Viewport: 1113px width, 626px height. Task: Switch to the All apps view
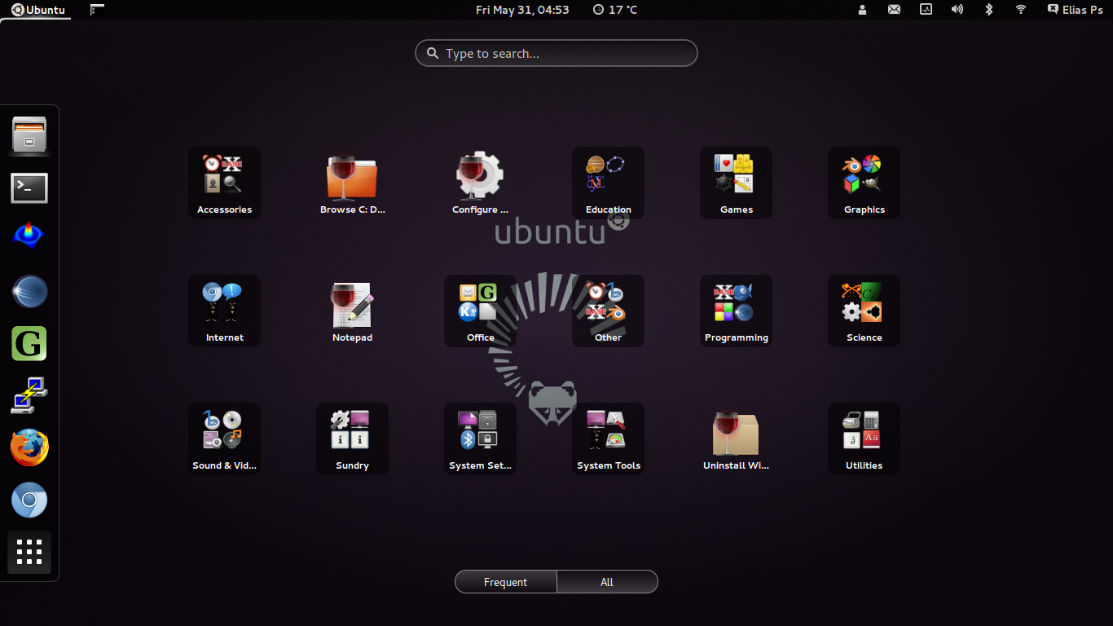(x=607, y=582)
